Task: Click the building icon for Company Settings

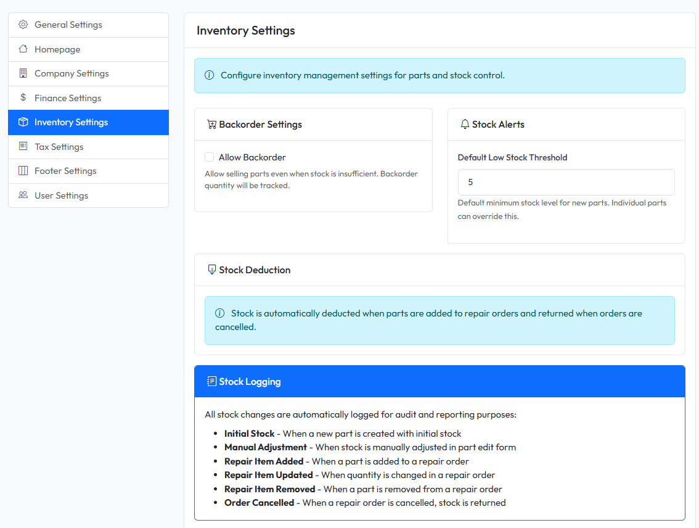Action: (23, 73)
